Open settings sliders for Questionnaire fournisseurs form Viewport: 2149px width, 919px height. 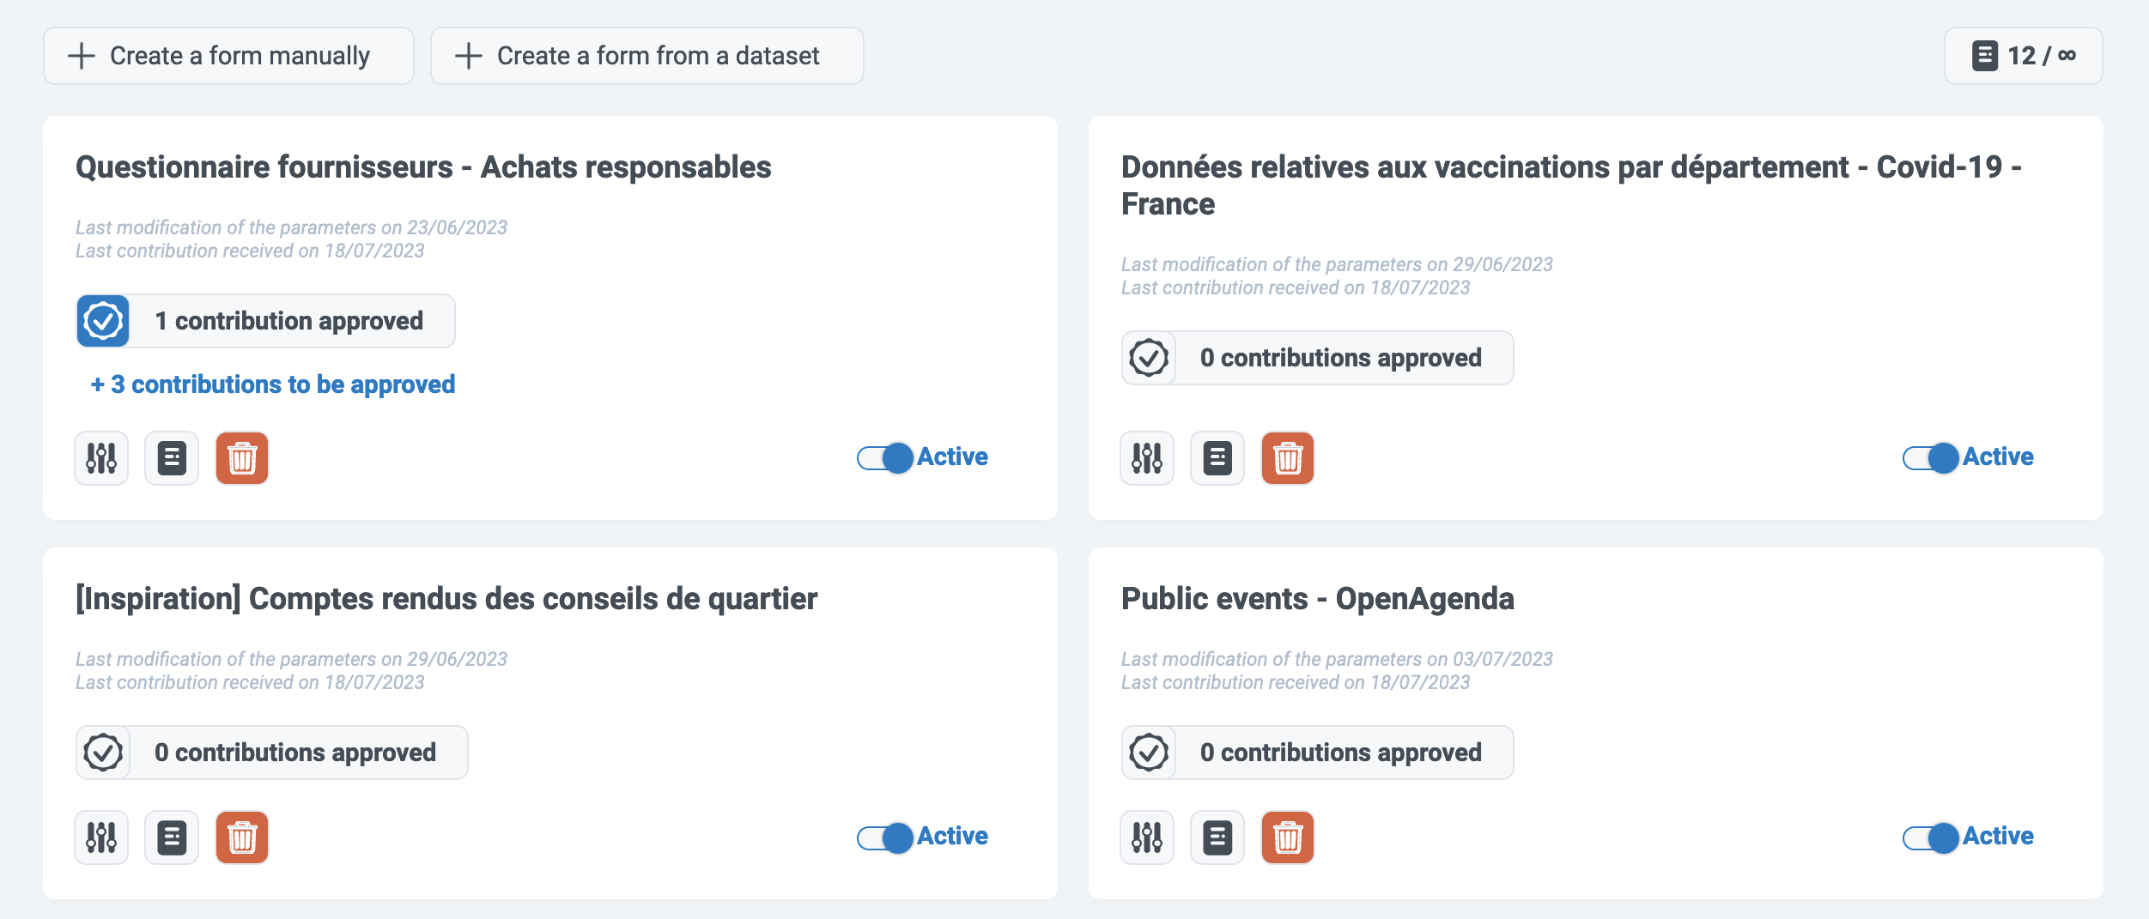coord(101,458)
